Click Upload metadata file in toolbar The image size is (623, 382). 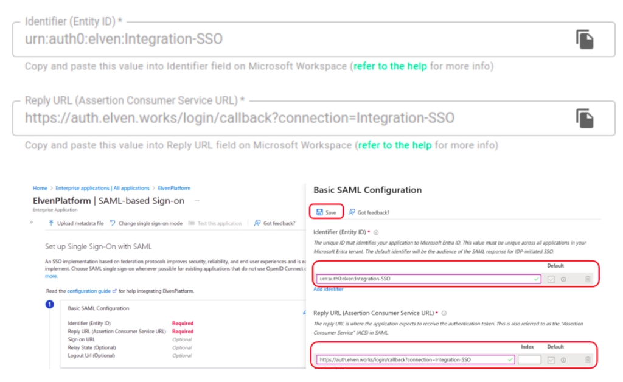76,223
